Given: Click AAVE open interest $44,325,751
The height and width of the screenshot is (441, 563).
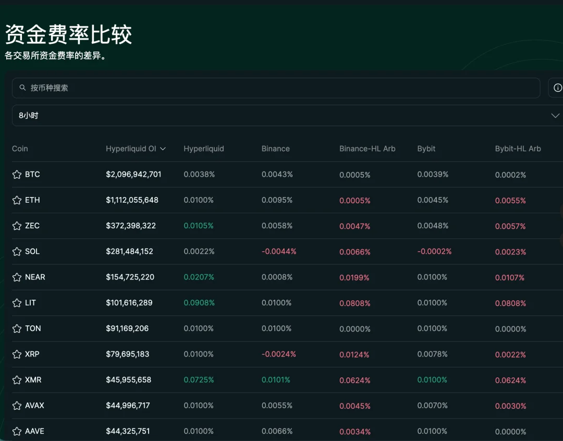Looking at the screenshot, I should pos(128,431).
